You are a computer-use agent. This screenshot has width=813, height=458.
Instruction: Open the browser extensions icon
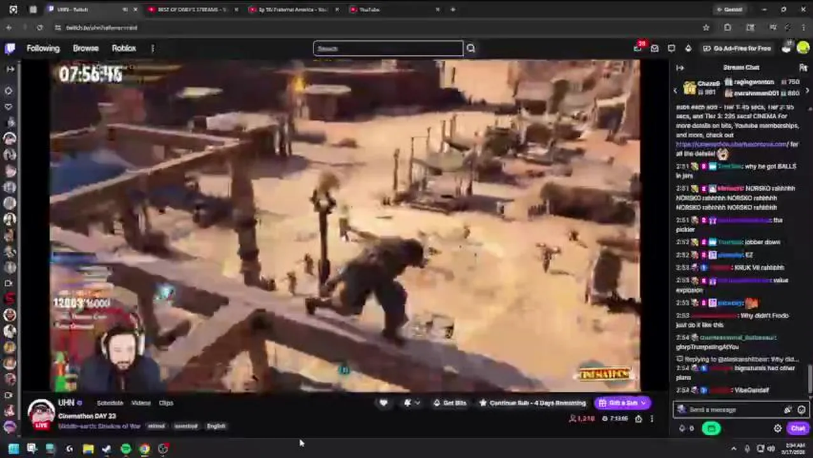728,28
